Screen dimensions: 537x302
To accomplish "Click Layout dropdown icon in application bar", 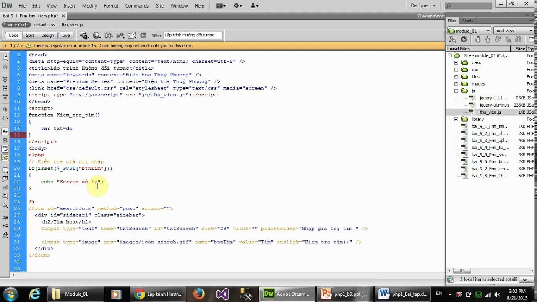I will click(x=221, y=6).
